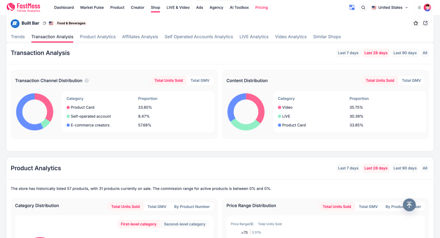Show Total GMV for Category Distribution

[157, 207]
